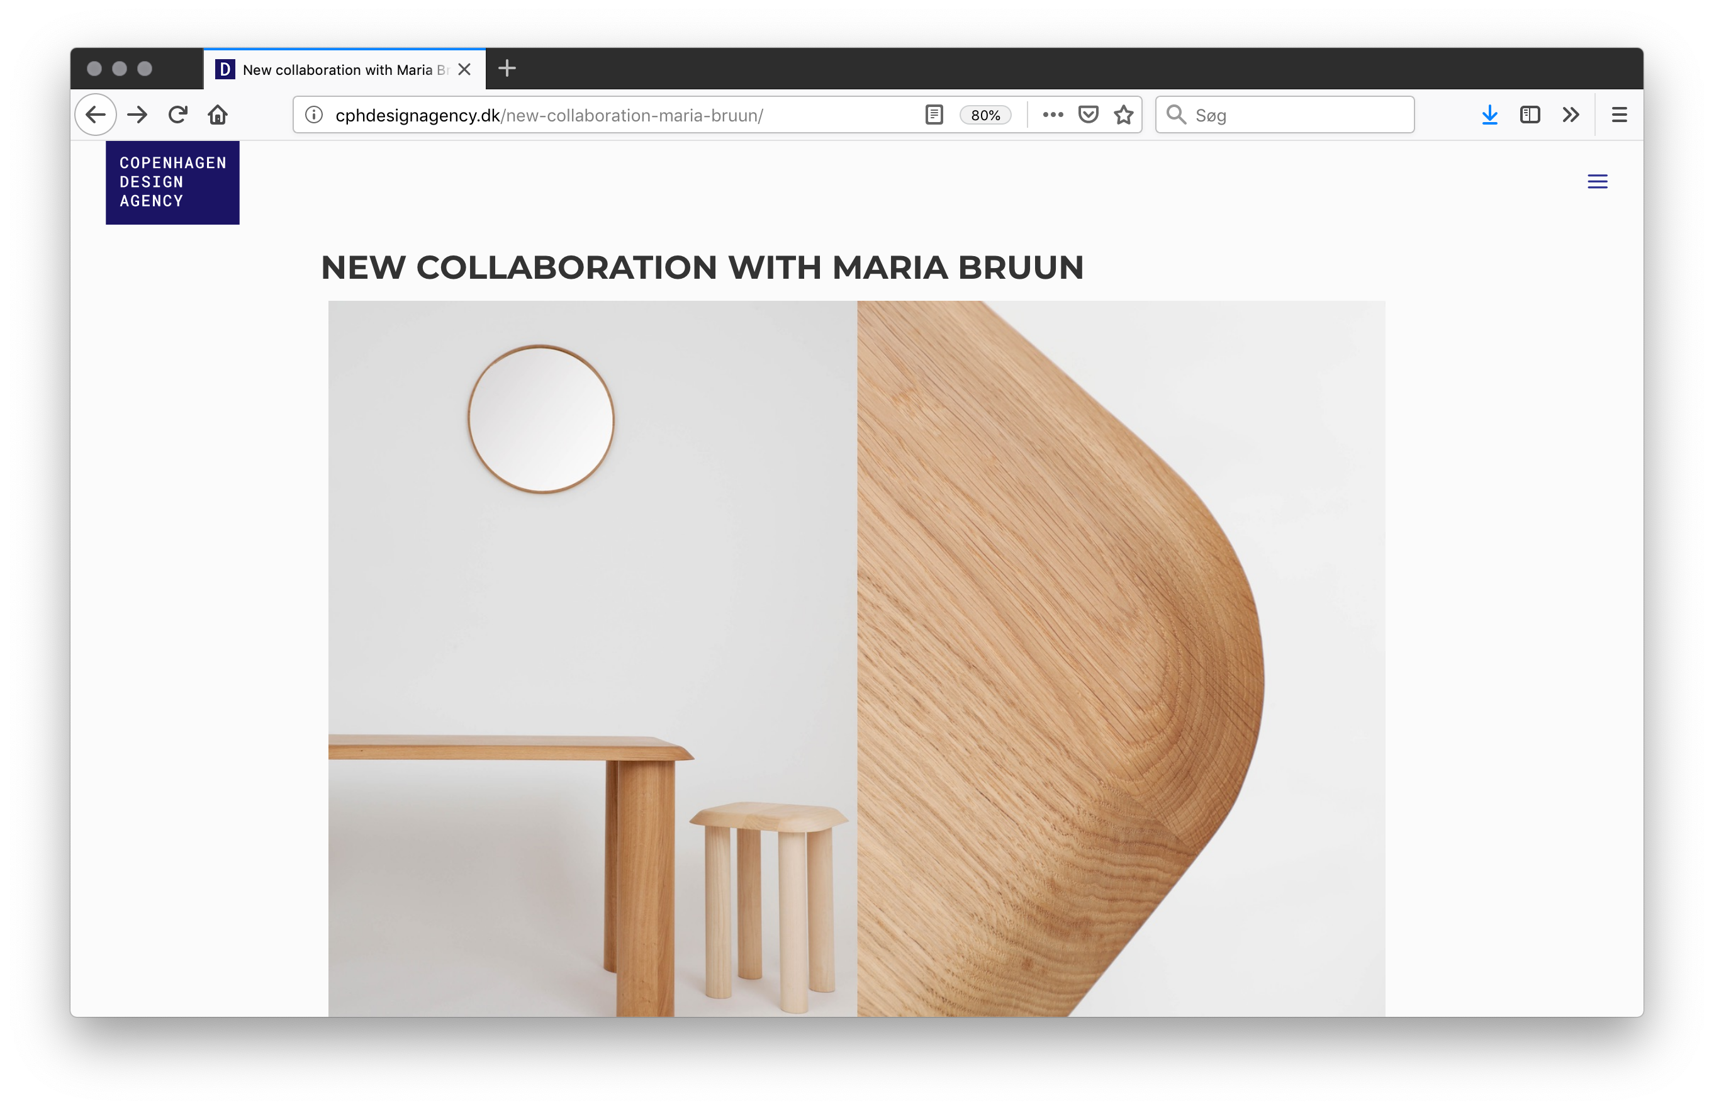The image size is (1714, 1110).
Task: Open page actions three-dot menu
Action: point(1053,115)
